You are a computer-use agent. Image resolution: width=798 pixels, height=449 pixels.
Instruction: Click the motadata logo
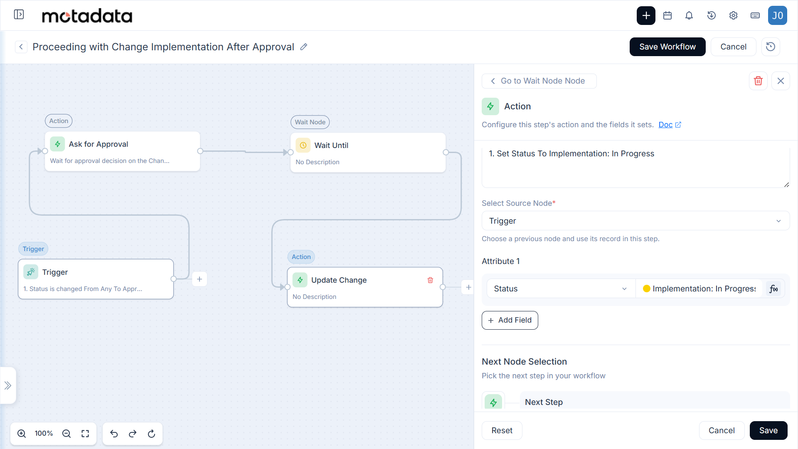[x=87, y=16]
